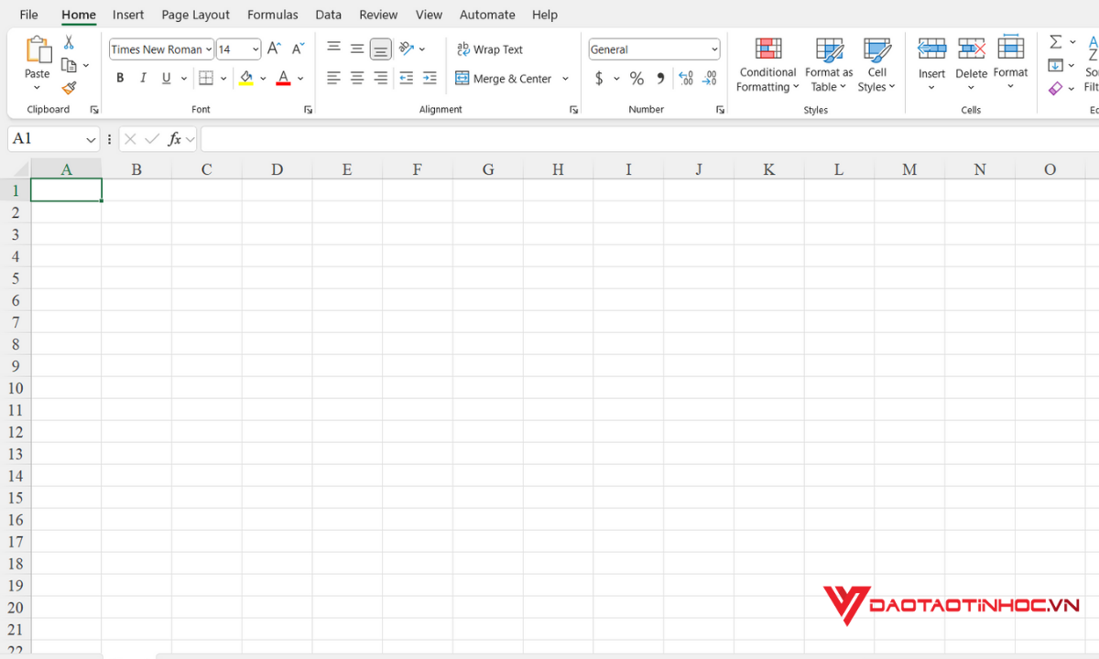Expand Format as Table gallery
Image resolution: width=1099 pixels, height=659 pixels.
[829, 80]
